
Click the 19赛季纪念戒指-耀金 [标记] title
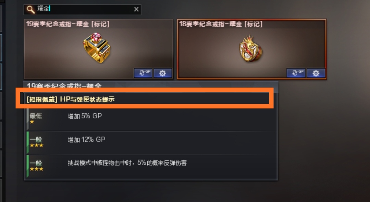pyautogui.click(x=68, y=24)
